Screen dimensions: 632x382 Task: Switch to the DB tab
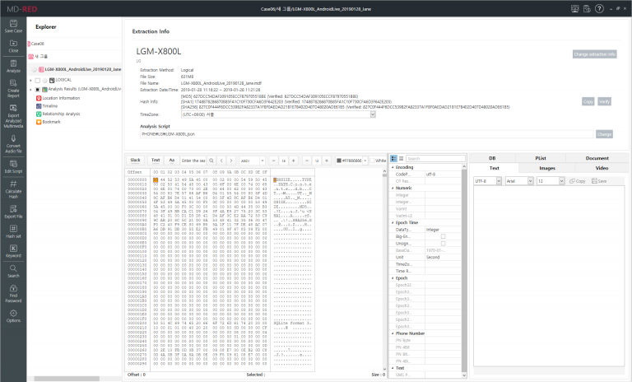click(492, 158)
